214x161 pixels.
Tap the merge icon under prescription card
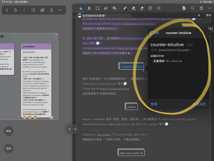click(35, 117)
